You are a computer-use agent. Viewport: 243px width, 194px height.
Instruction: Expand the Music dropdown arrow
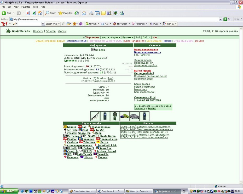coord(160,24)
